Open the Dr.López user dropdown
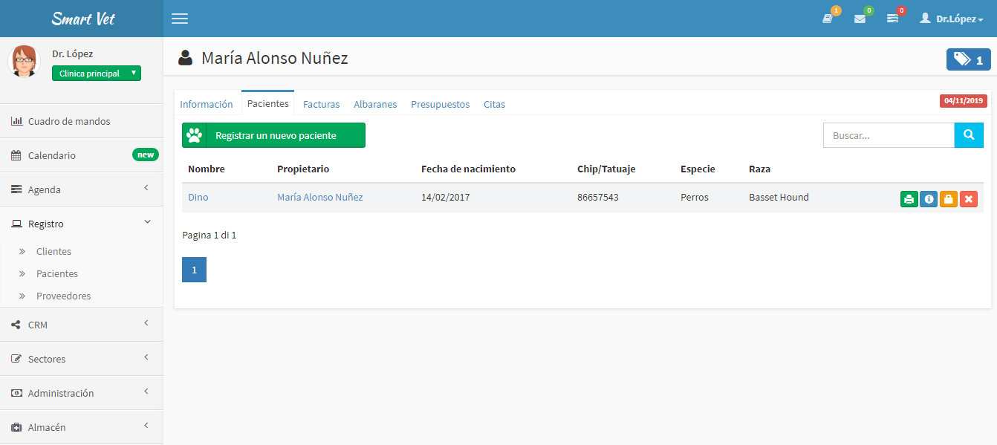Screen dimensions: 997x445 [x=952, y=19]
